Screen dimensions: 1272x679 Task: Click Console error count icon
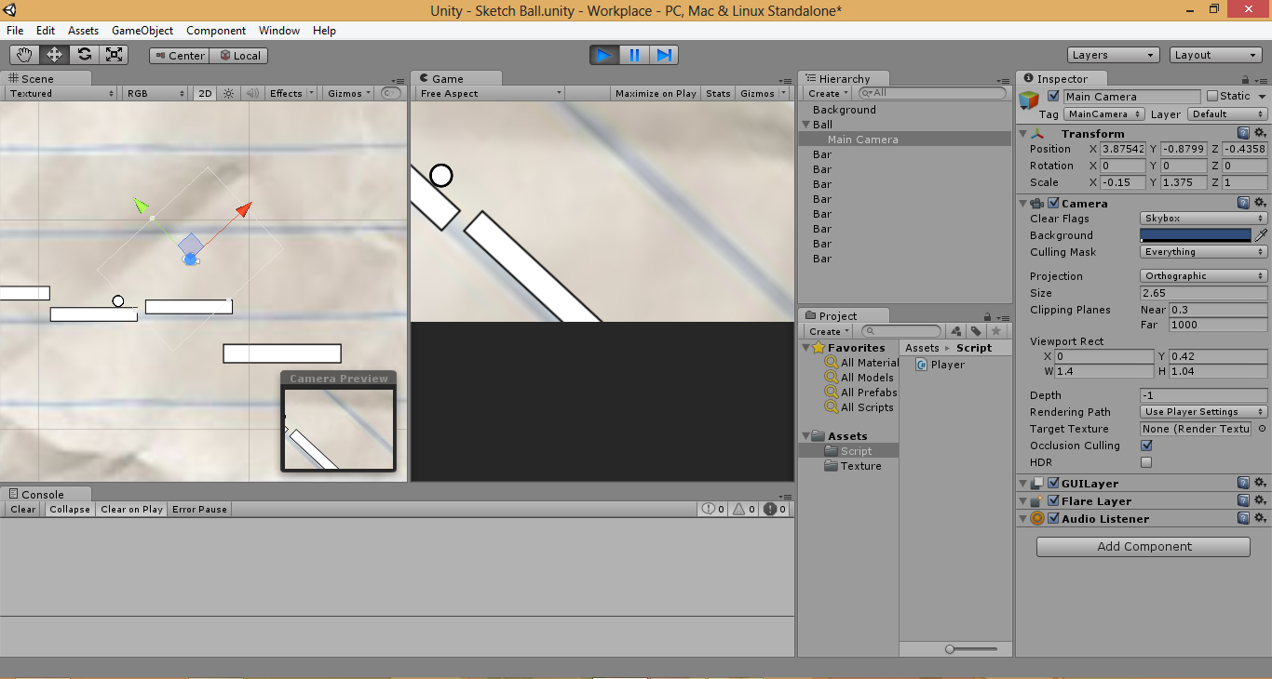pyautogui.click(x=773, y=509)
